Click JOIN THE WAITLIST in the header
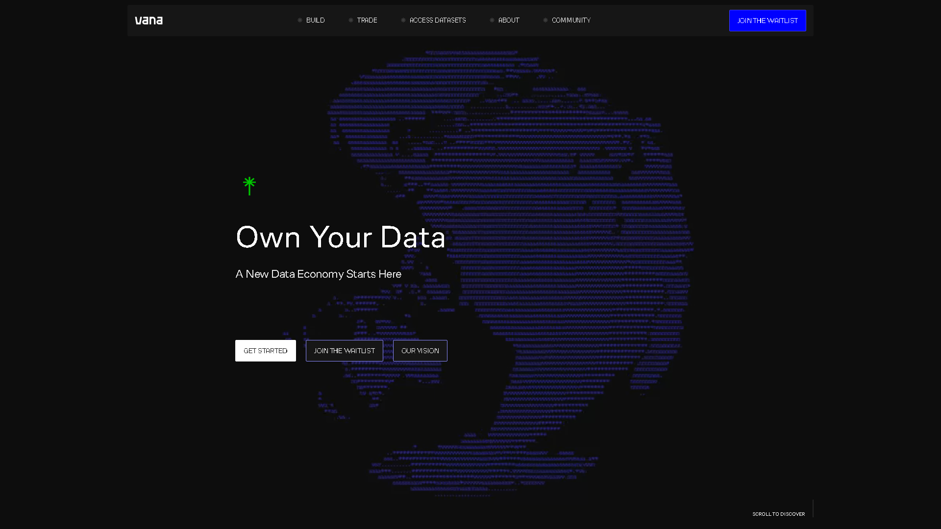941x529 pixels. point(768,20)
